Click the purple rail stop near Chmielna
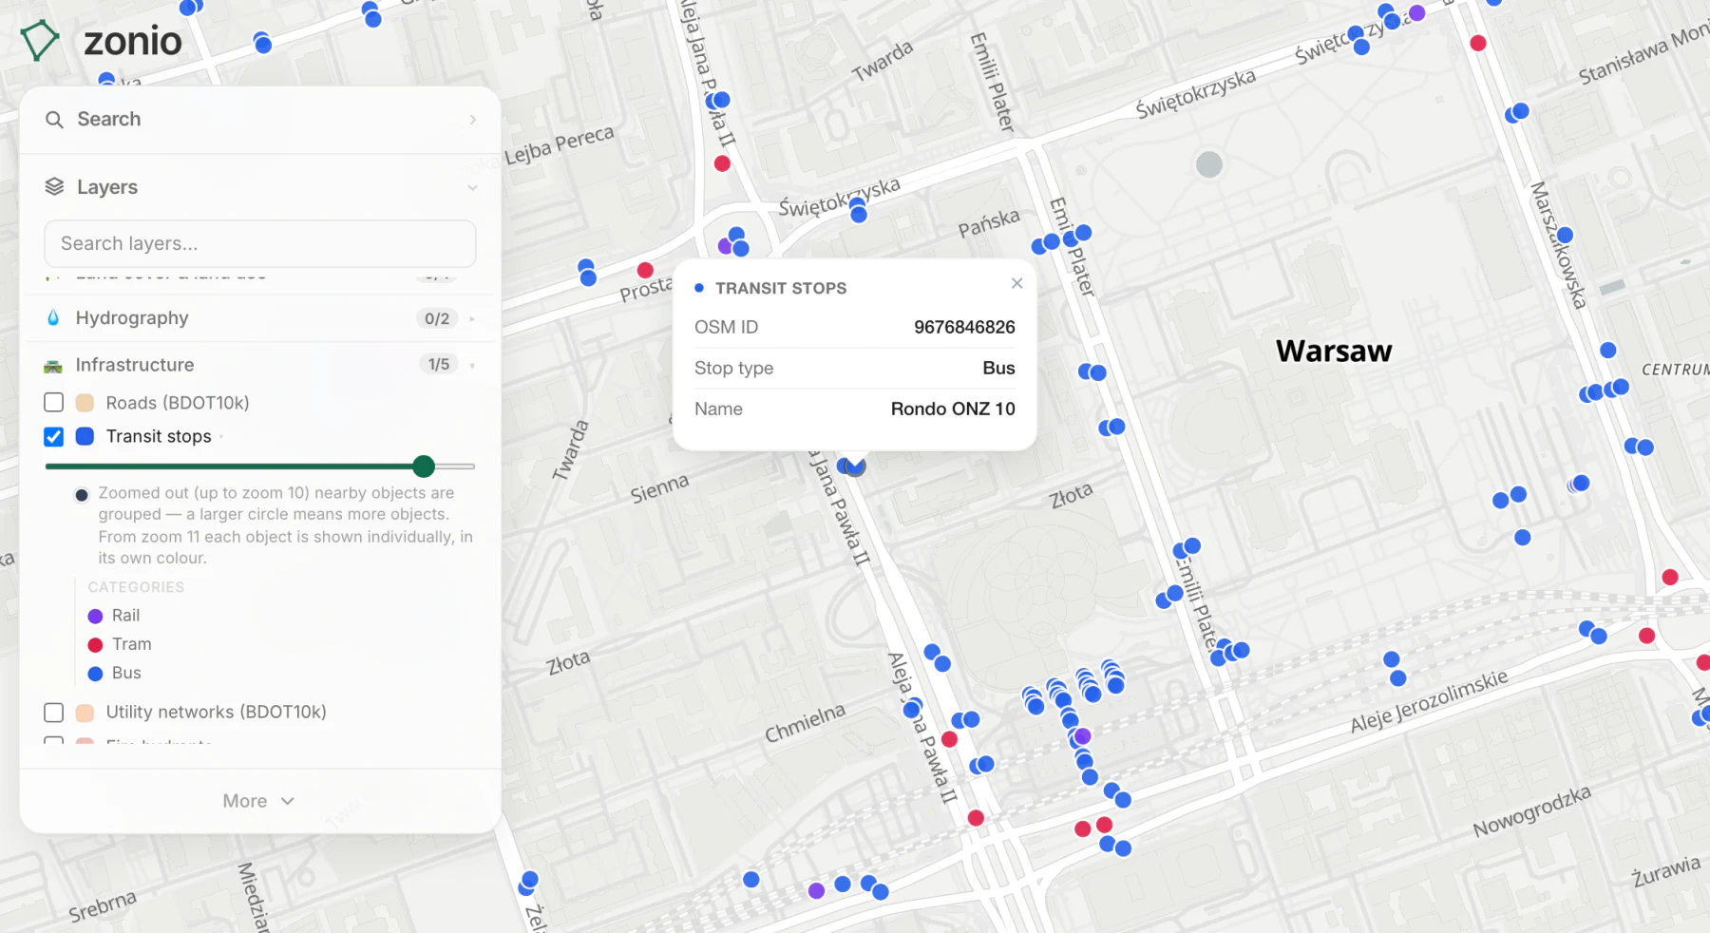1710x933 pixels. pyautogui.click(x=1082, y=736)
